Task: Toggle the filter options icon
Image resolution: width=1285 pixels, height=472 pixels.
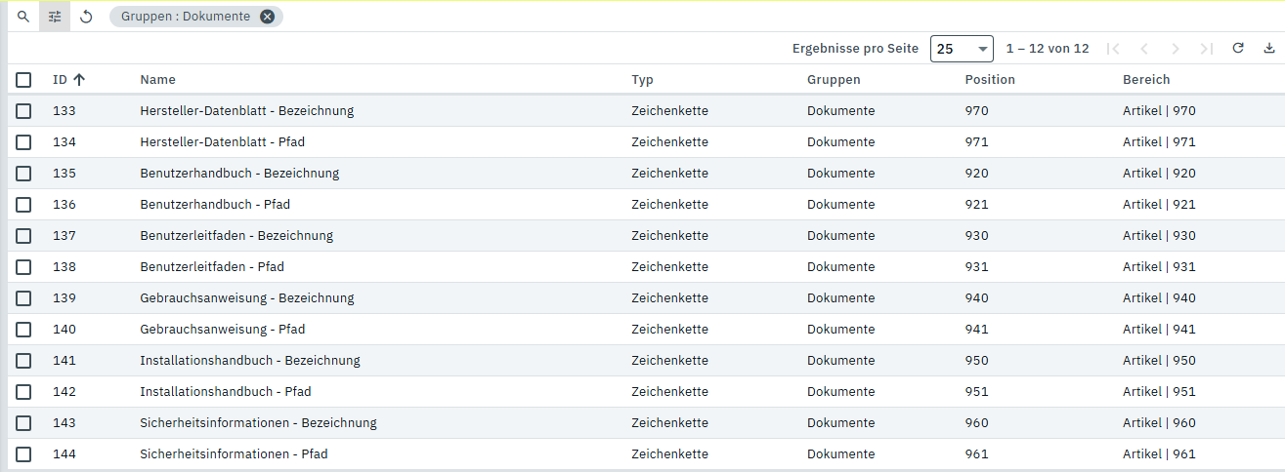Action: click(x=55, y=17)
